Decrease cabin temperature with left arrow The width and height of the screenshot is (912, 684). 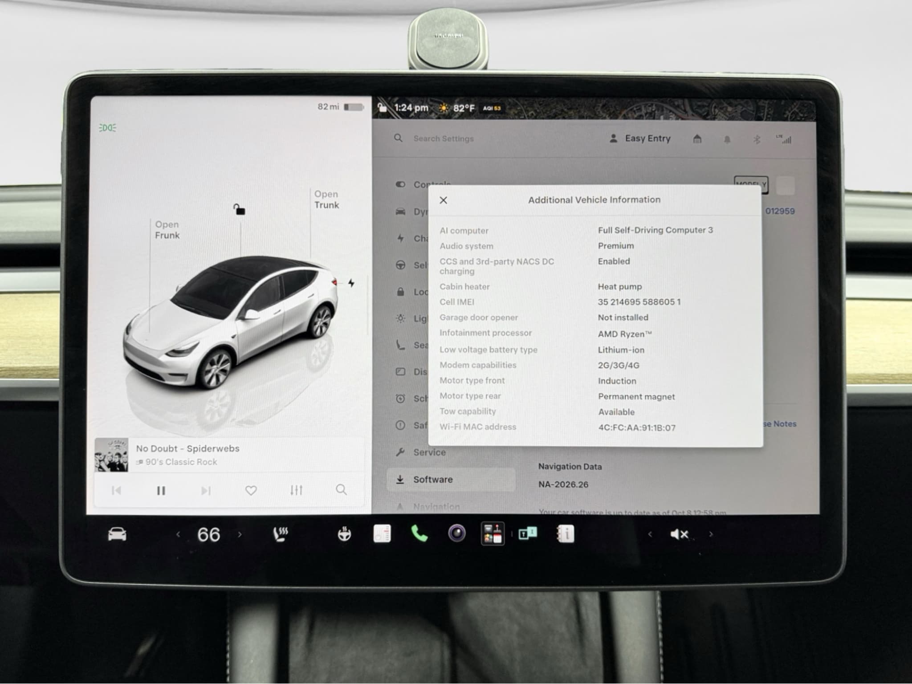point(178,534)
